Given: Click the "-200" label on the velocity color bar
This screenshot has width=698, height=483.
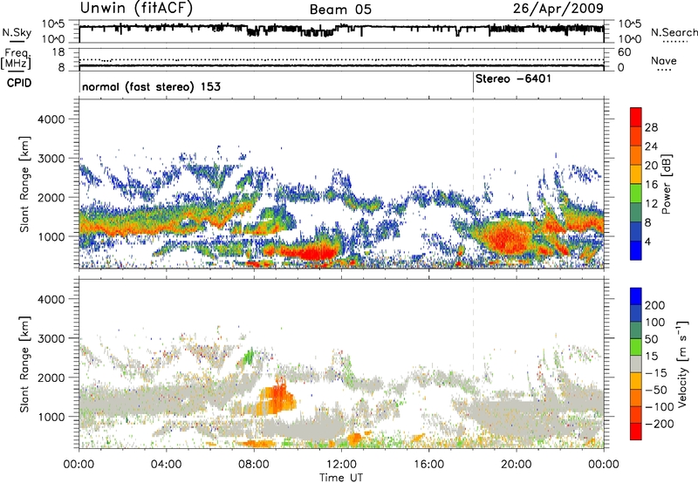Looking at the screenshot, I should point(659,424).
